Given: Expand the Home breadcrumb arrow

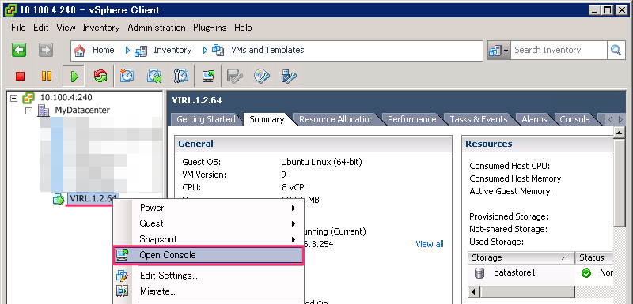Looking at the screenshot, I should click(127, 51).
